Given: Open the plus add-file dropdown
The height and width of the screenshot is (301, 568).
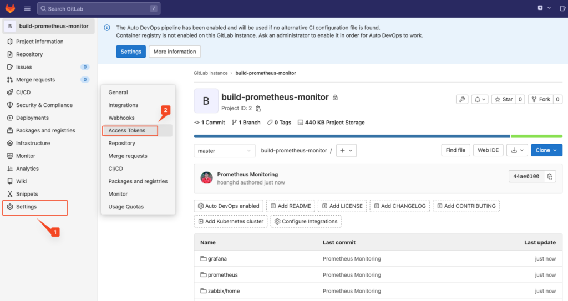Looking at the screenshot, I should [346, 150].
